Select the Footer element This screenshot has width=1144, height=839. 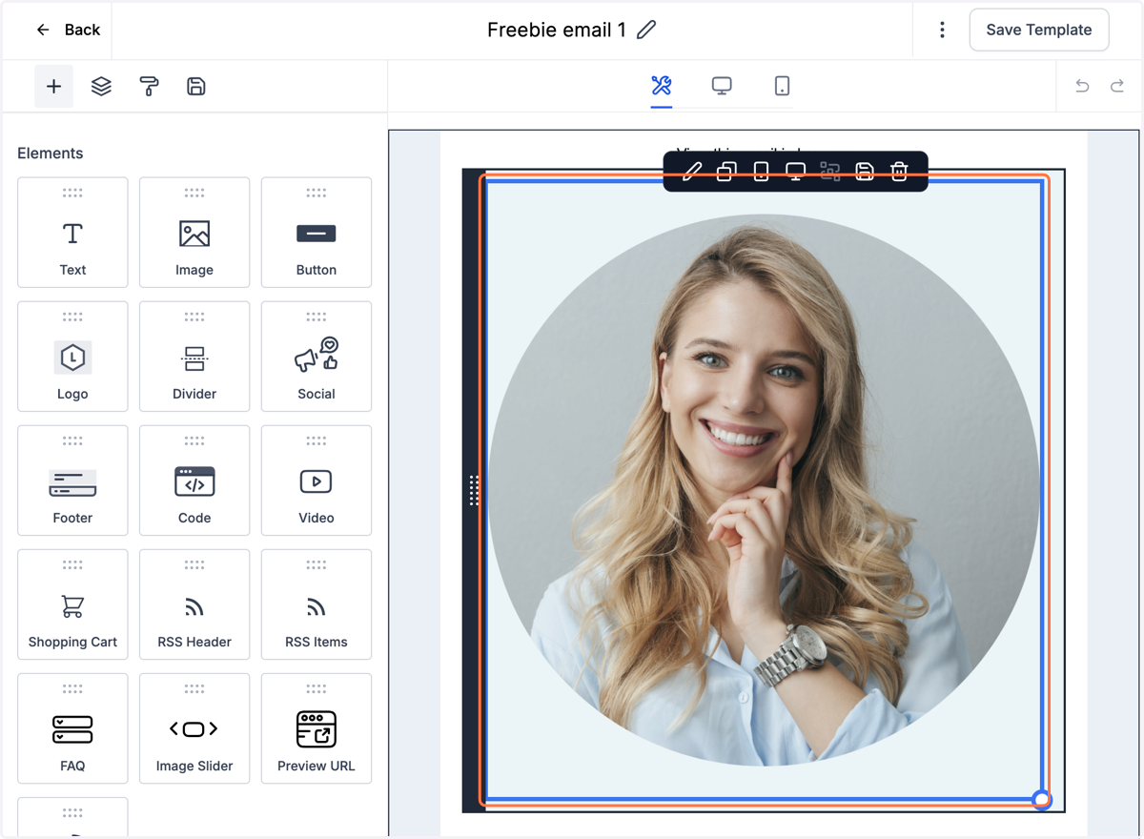72,481
